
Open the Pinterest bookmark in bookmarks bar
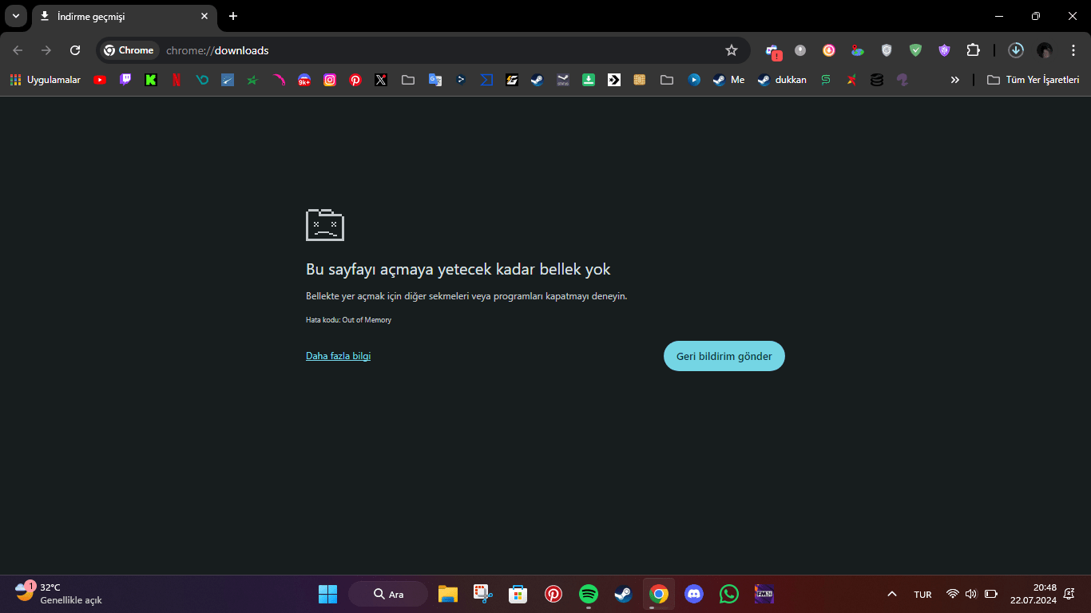355,80
